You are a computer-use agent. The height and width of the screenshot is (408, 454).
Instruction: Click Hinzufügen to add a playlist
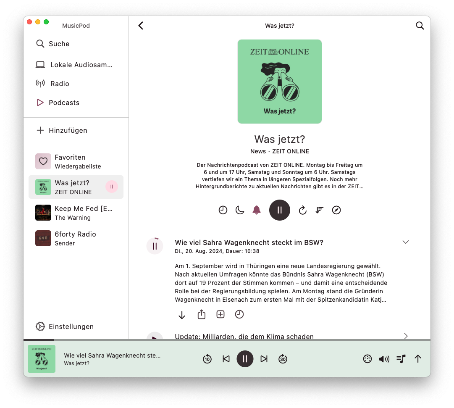tap(76, 130)
